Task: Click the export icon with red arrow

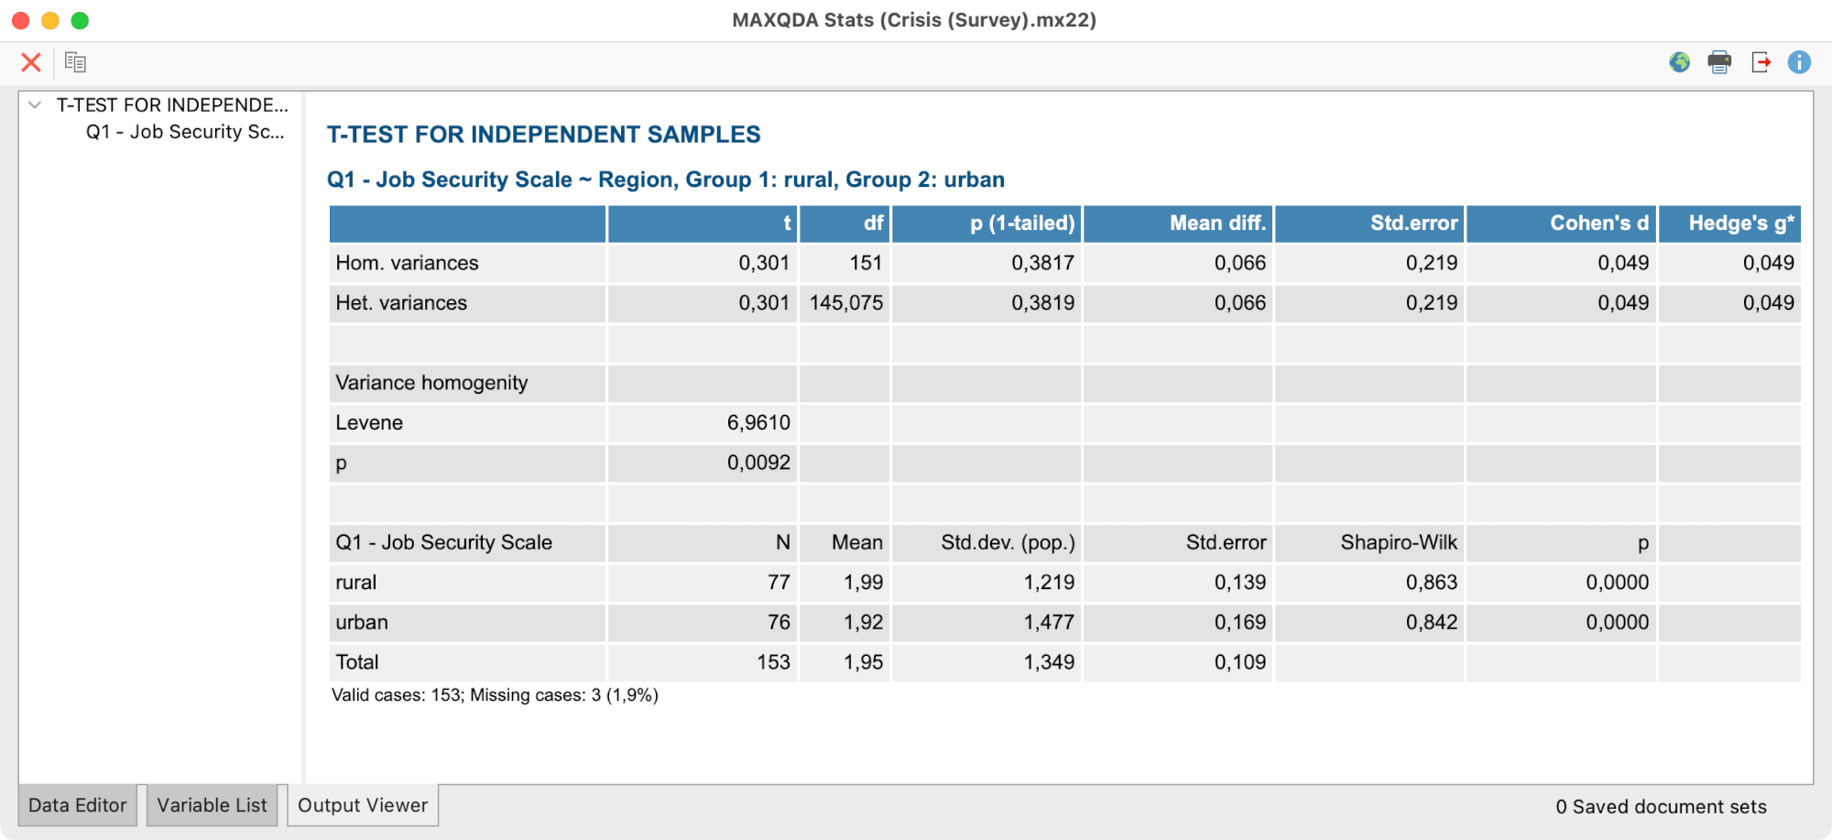Action: click(x=1761, y=62)
